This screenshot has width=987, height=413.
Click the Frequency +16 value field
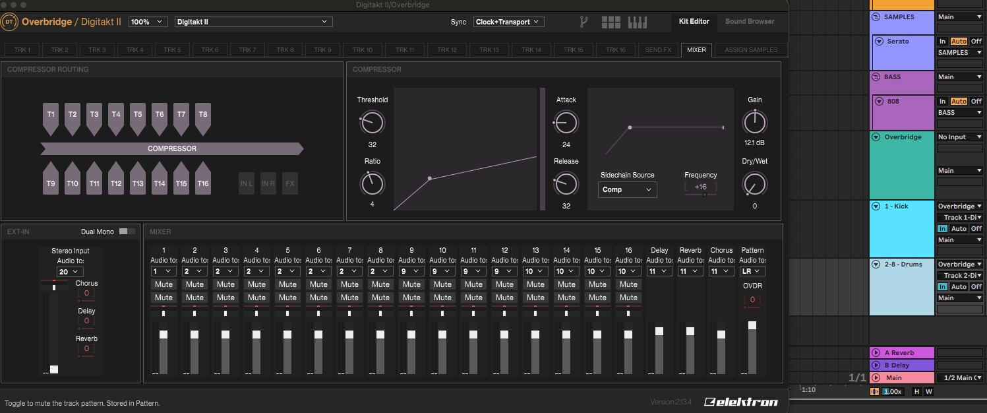pyautogui.click(x=700, y=187)
